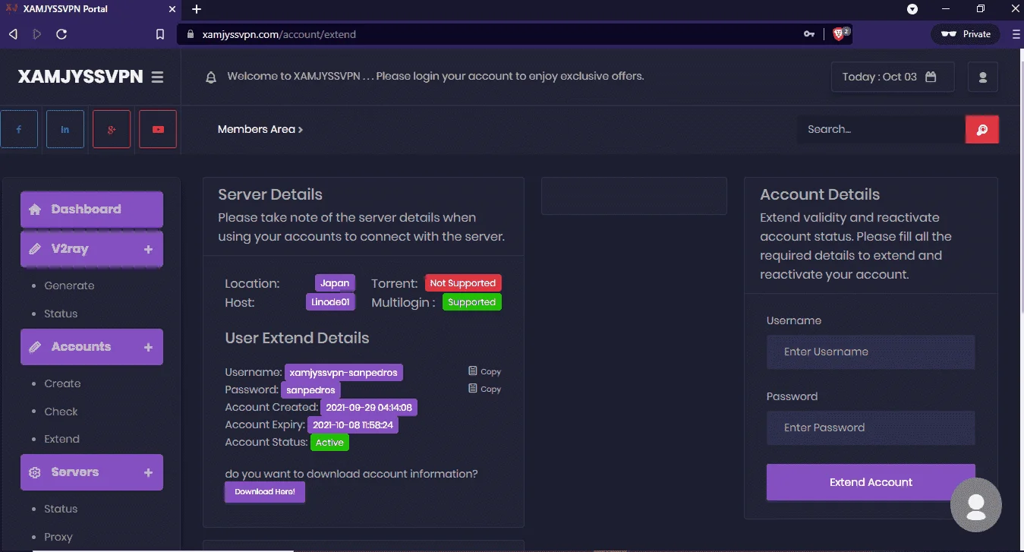Reload the page
This screenshot has width=1024, height=552.
pyautogui.click(x=61, y=34)
